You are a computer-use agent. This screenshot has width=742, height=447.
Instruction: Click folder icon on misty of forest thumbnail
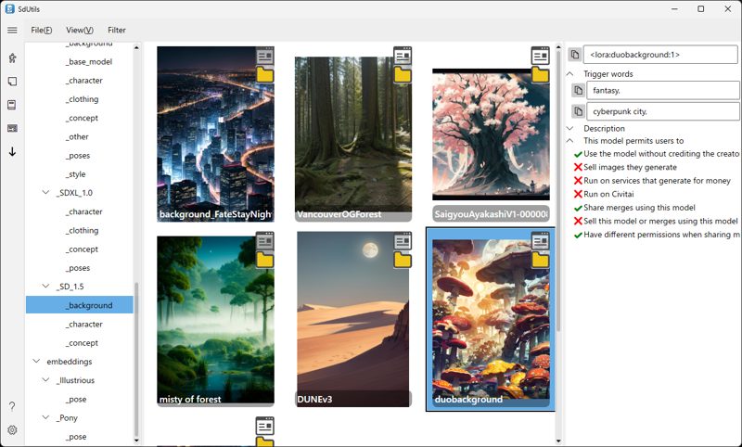[x=265, y=261]
